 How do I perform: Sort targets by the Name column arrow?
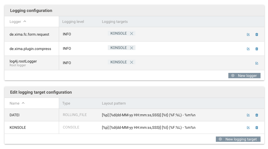(23, 103)
